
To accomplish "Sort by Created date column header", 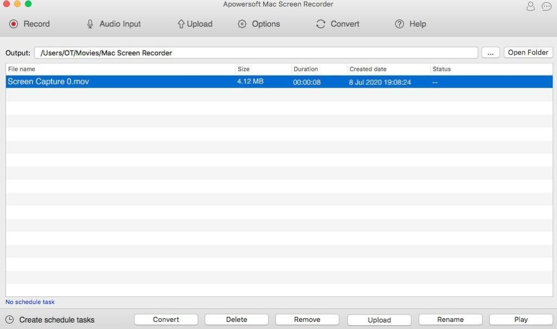I will [x=388, y=69].
